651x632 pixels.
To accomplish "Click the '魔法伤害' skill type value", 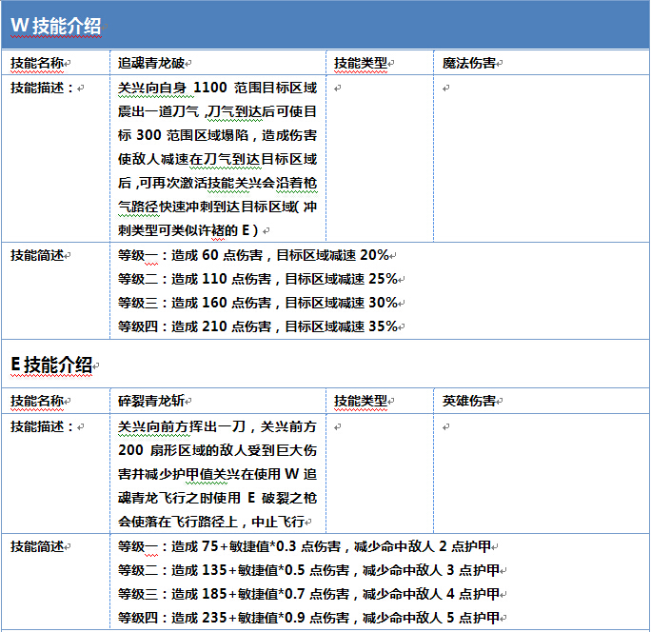I will coord(468,63).
